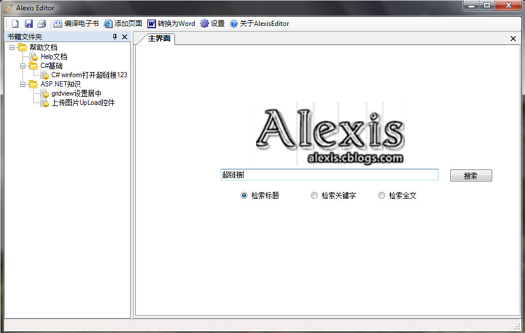Close the Alexis Editor window
This screenshot has height=333, width=525.
508,6
